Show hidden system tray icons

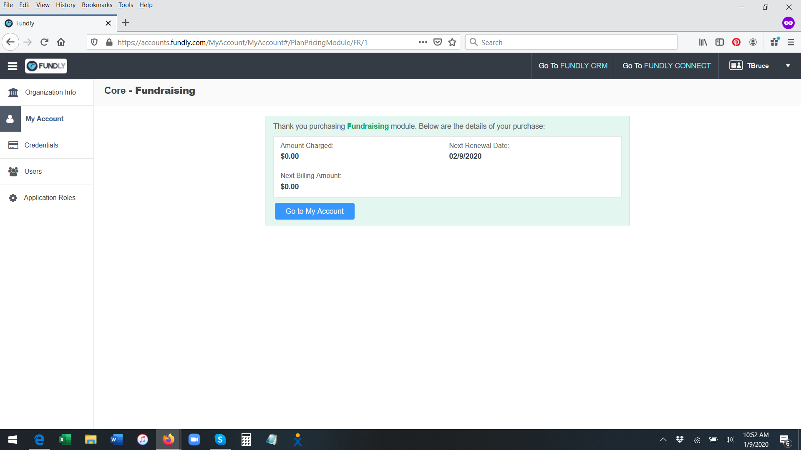pos(663,440)
